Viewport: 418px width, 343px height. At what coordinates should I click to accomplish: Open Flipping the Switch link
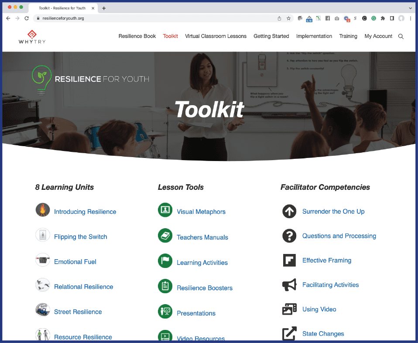click(x=81, y=237)
